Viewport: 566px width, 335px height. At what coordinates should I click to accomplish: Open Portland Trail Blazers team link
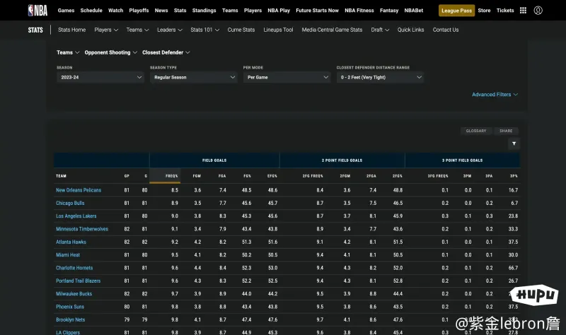point(79,281)
